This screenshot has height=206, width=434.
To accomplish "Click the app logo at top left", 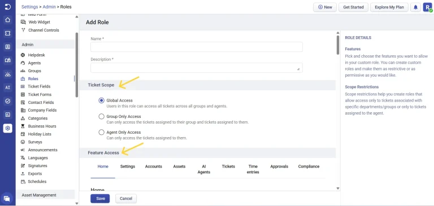I will click(x=8, y=7).
